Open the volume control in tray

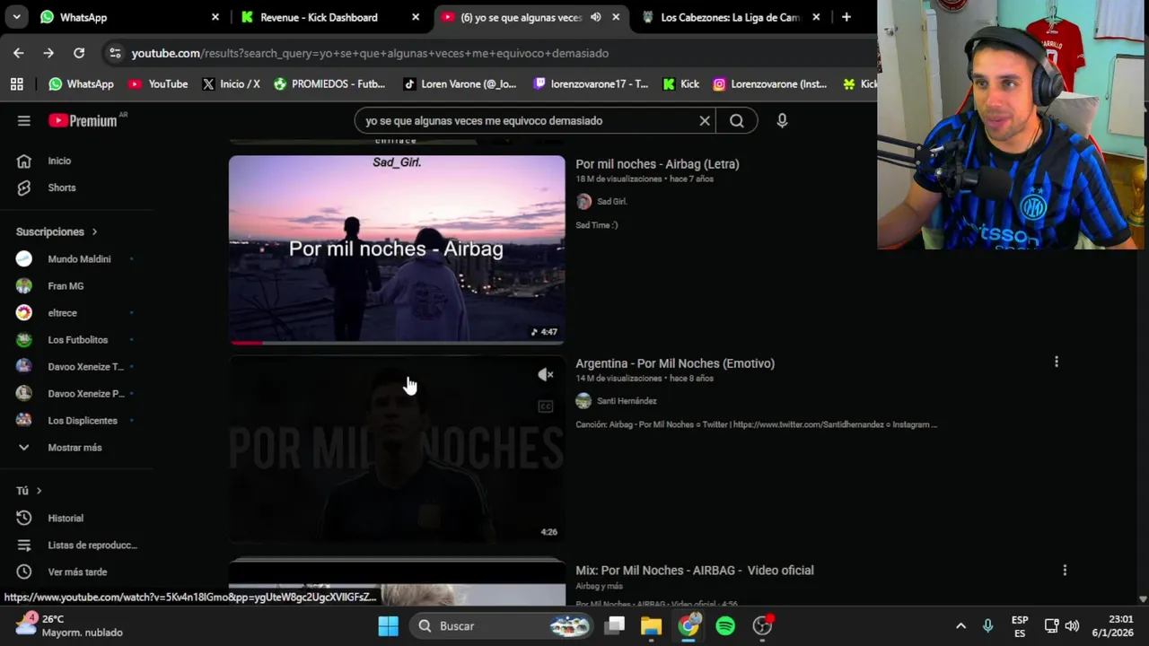click(1072, 625)
